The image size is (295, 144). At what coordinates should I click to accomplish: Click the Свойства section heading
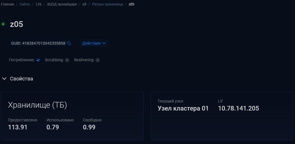point(21,79)
